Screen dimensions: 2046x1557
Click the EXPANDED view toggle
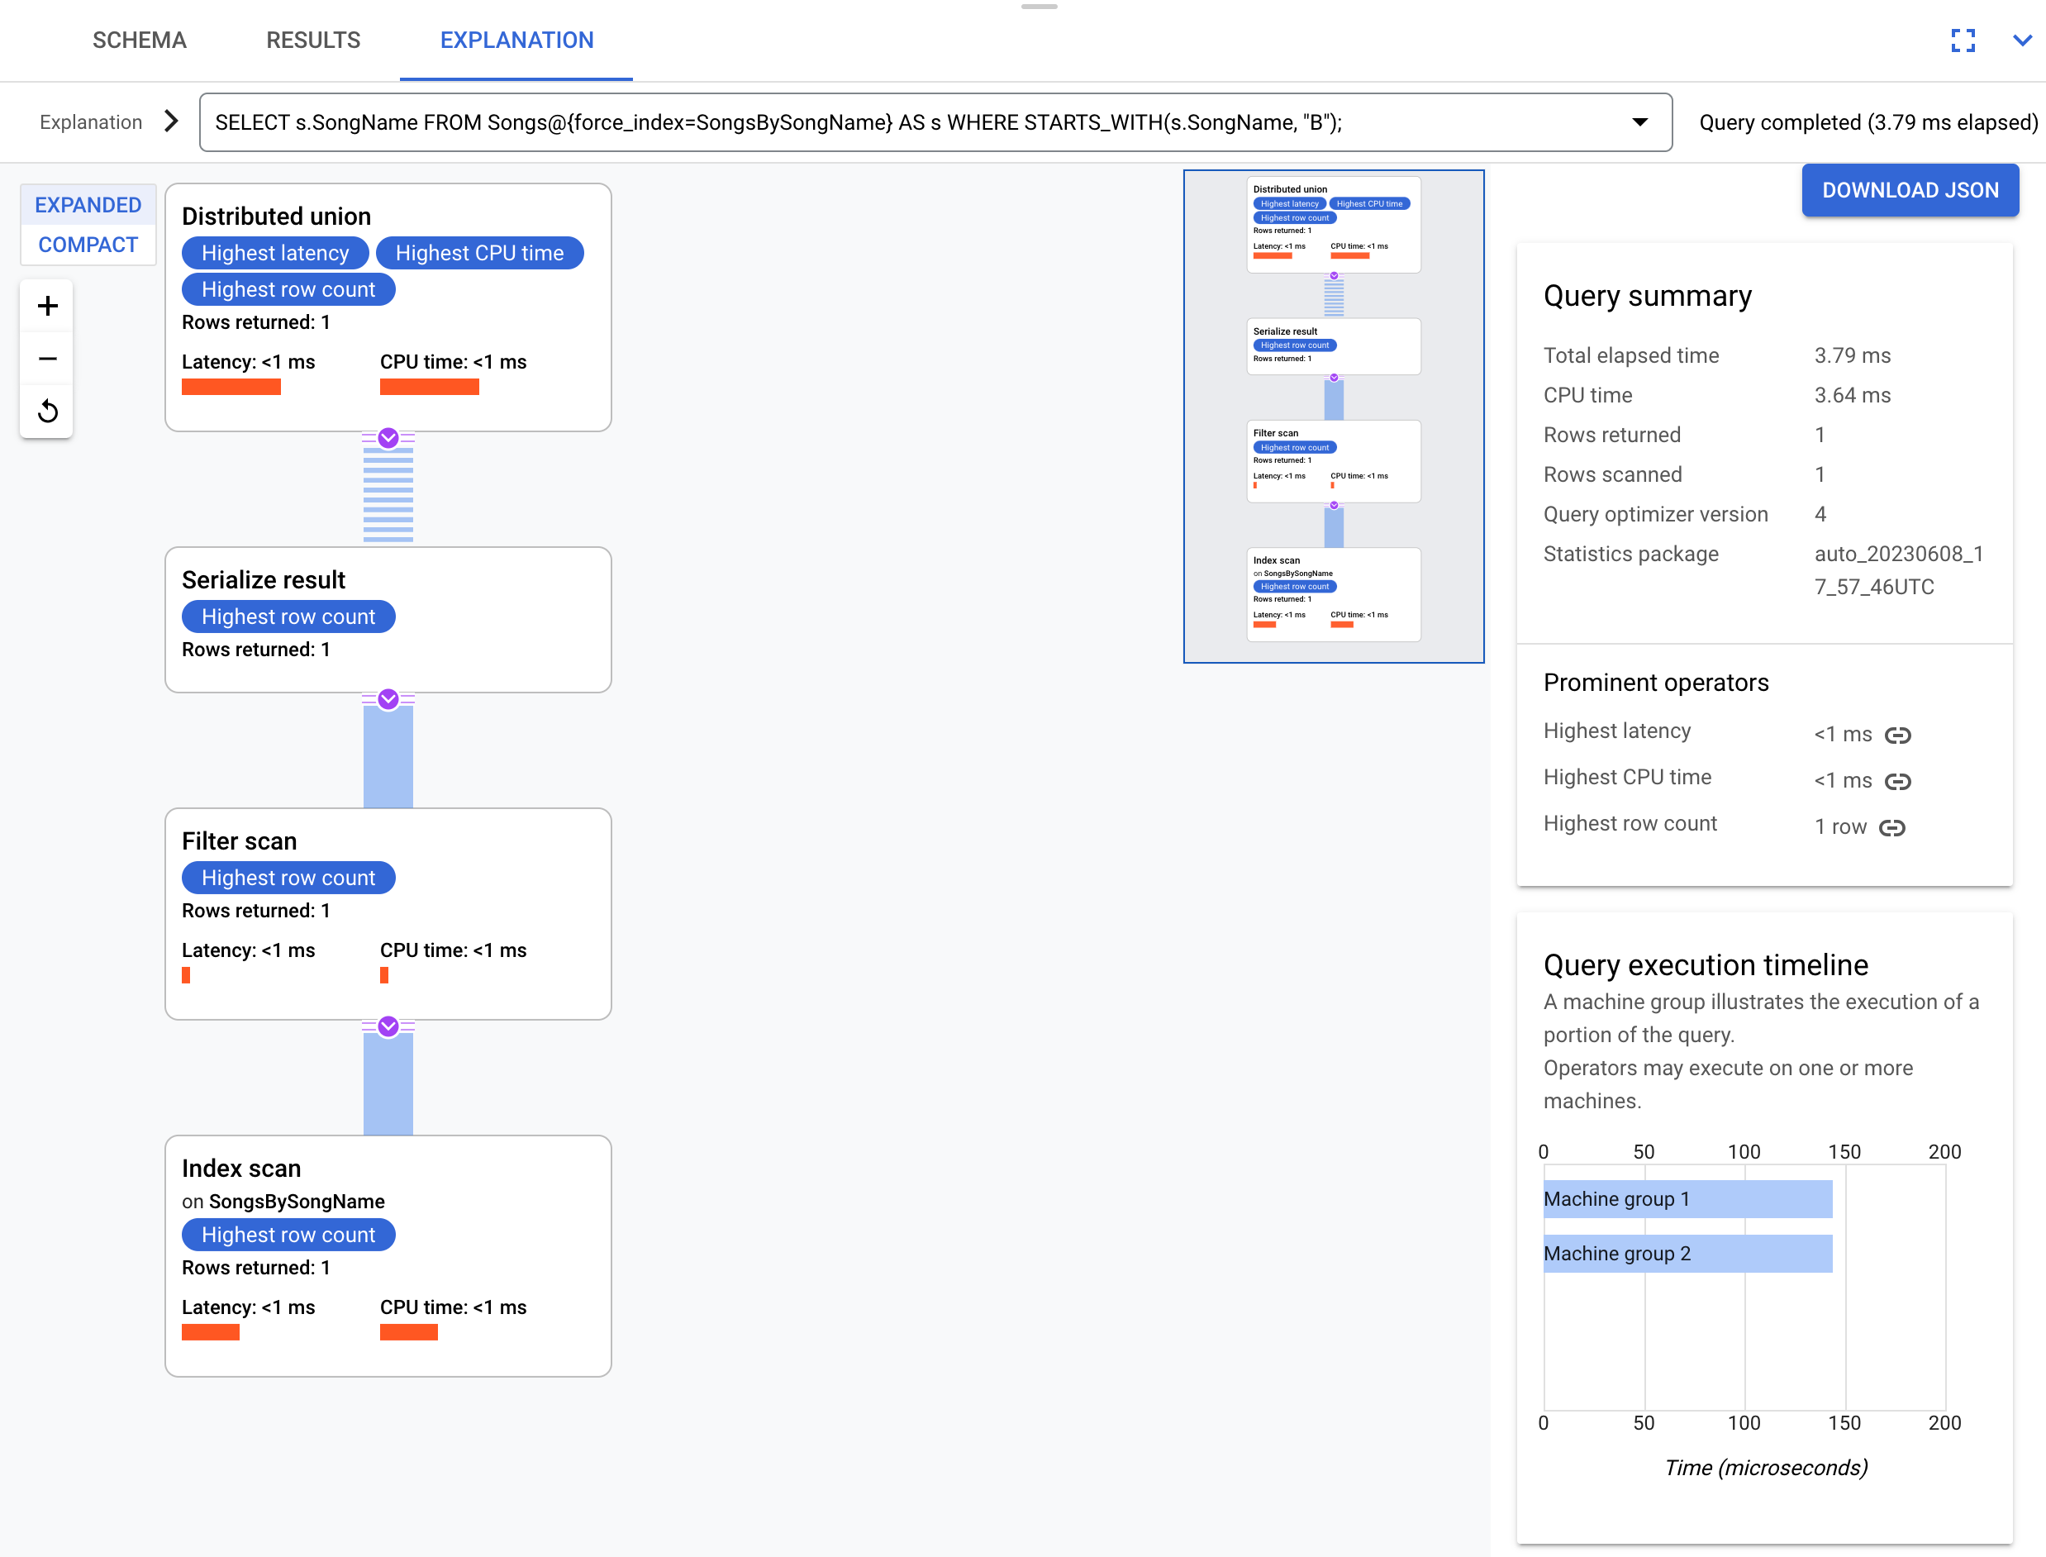point(87,204)
